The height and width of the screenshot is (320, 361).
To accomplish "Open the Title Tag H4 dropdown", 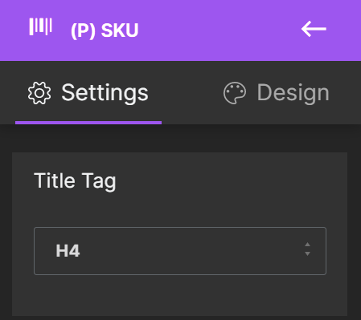I will (180, 251).
